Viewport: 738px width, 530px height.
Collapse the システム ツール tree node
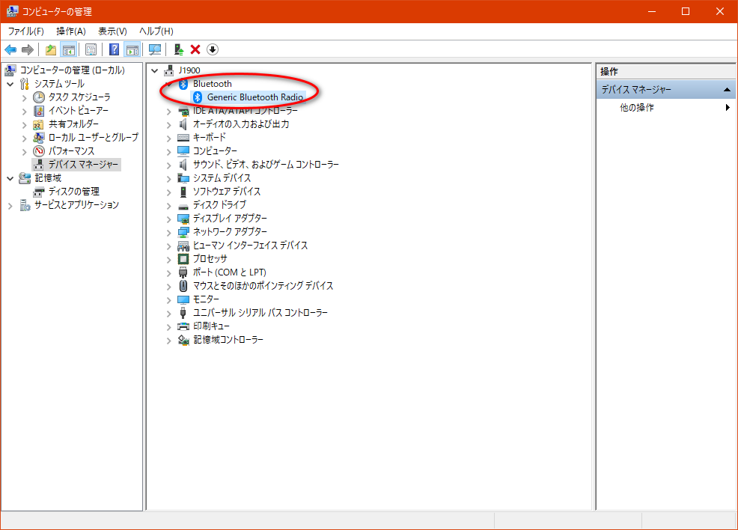[10, 84]
